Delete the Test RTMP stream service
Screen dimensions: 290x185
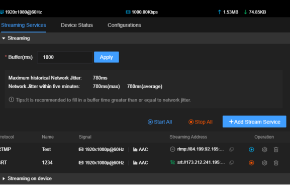276,149
